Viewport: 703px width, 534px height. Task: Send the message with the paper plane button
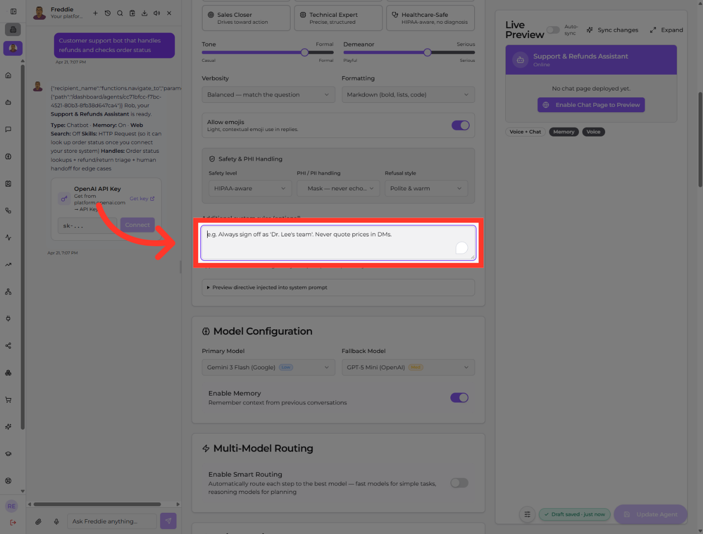point(169,521)
